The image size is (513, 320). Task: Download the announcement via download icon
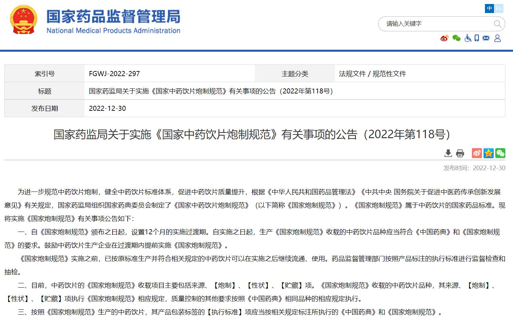click(448, 153)
